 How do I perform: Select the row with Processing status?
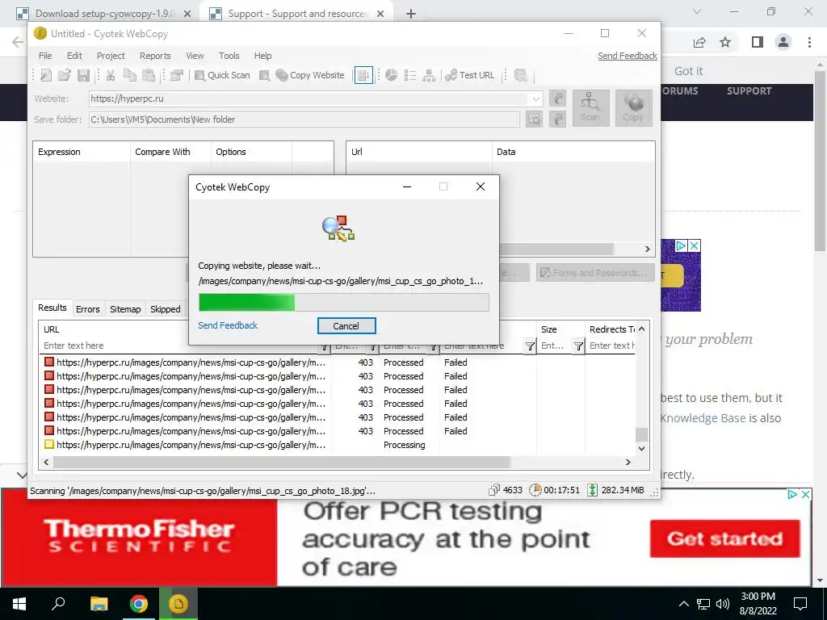pos(338,445)
